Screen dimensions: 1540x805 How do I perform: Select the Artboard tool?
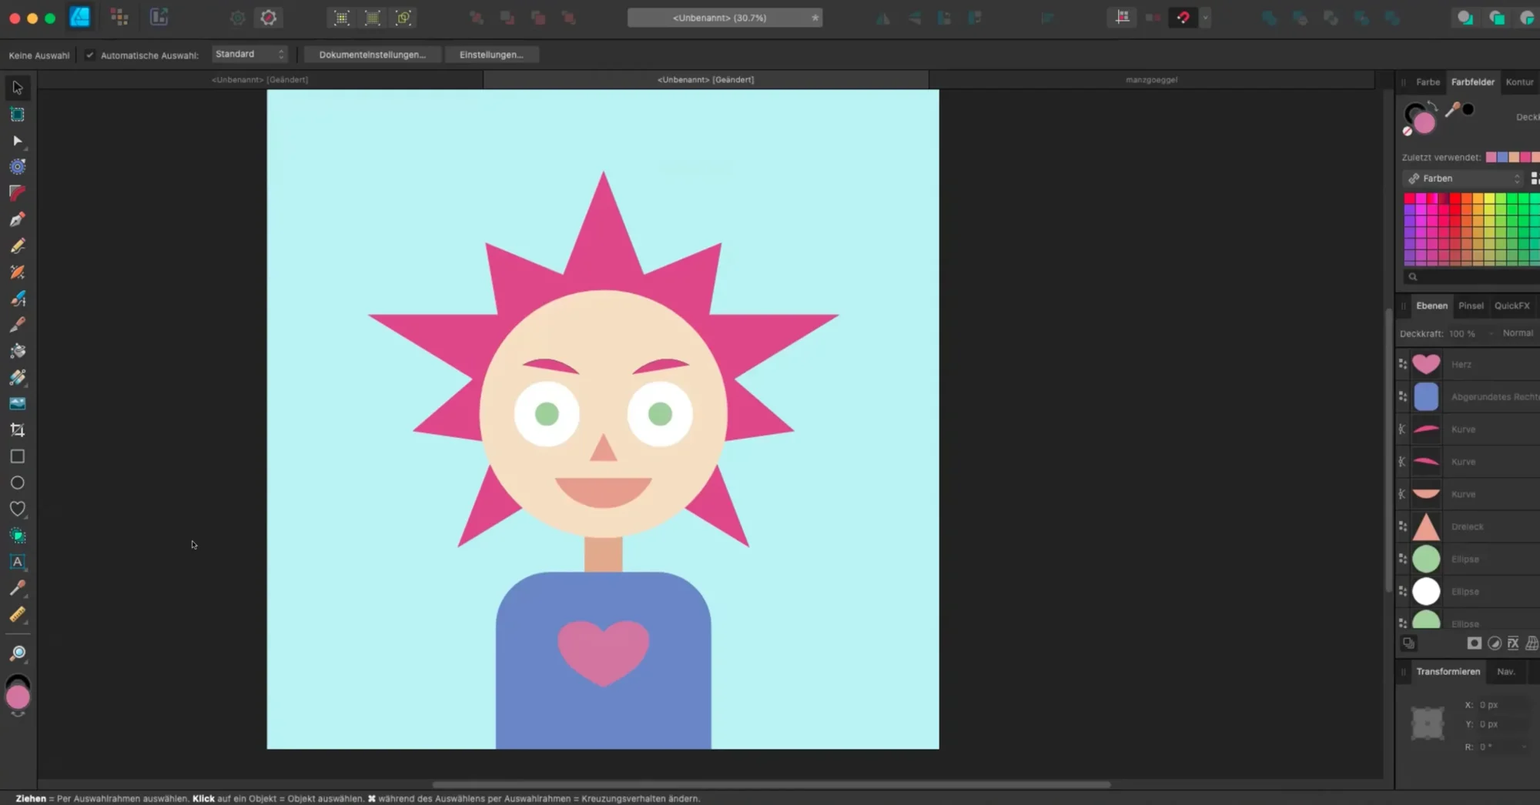coord(17,115)
